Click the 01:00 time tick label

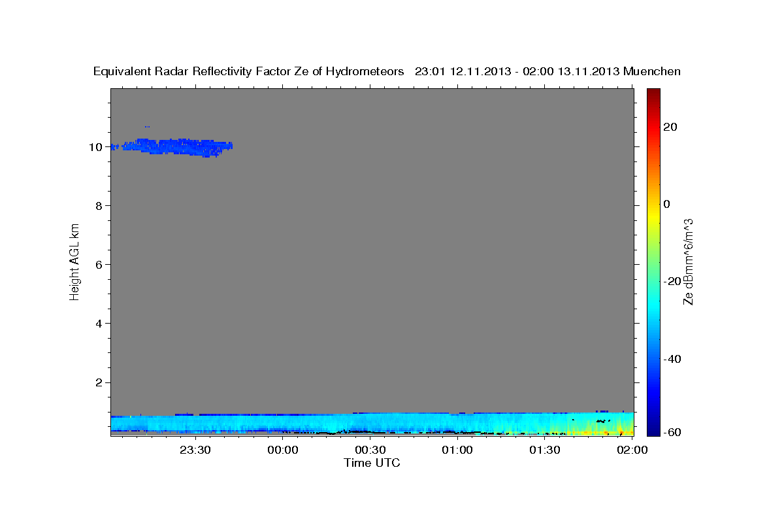coord(457,450)
